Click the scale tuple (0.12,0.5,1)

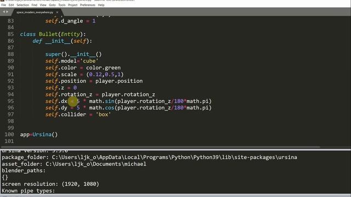105,74
